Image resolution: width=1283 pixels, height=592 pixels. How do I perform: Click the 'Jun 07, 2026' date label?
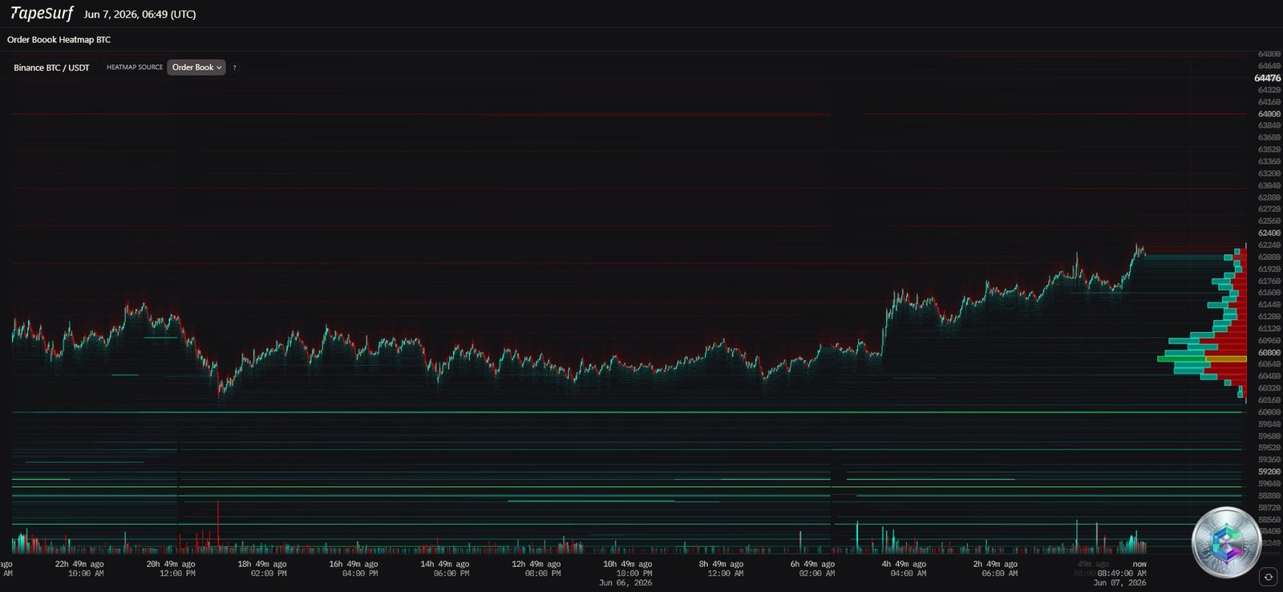tap(1119, 582)
